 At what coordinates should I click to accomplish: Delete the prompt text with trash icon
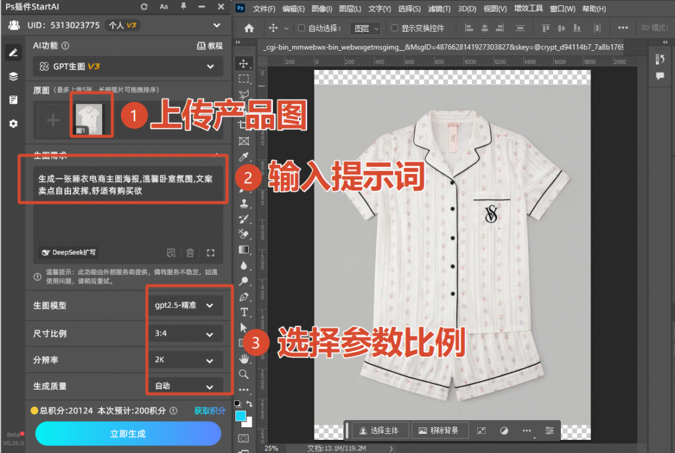[191, 253]
